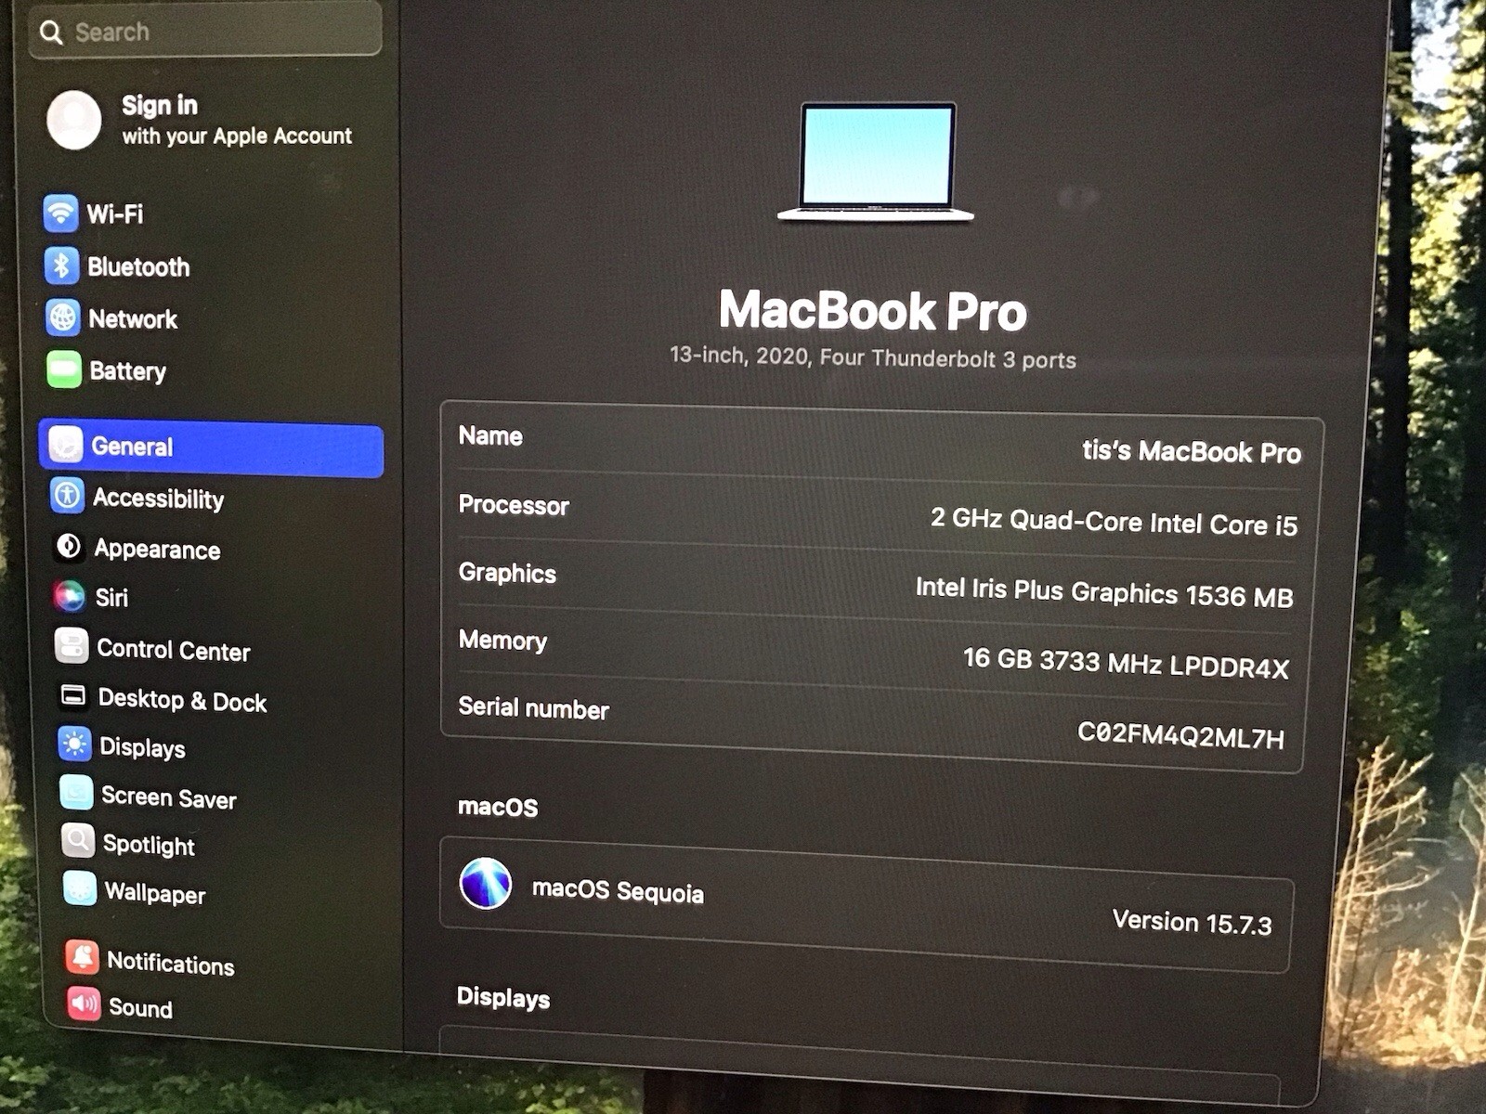Click the "Graphics" row label

pyautogui.click(x=507, y=573)
